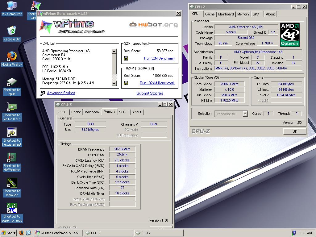Switch to the Cache tab in the right CPU-Z window
The height and width of the screenshot is (237, 316).
coord(210,14)
